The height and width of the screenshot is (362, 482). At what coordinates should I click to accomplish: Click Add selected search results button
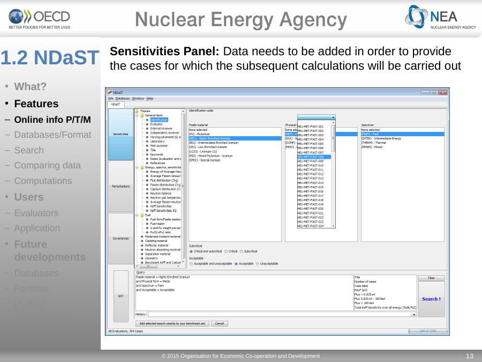point(172,323)
